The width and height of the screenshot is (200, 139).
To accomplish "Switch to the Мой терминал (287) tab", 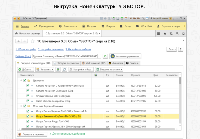I will [x=94, y=63].
